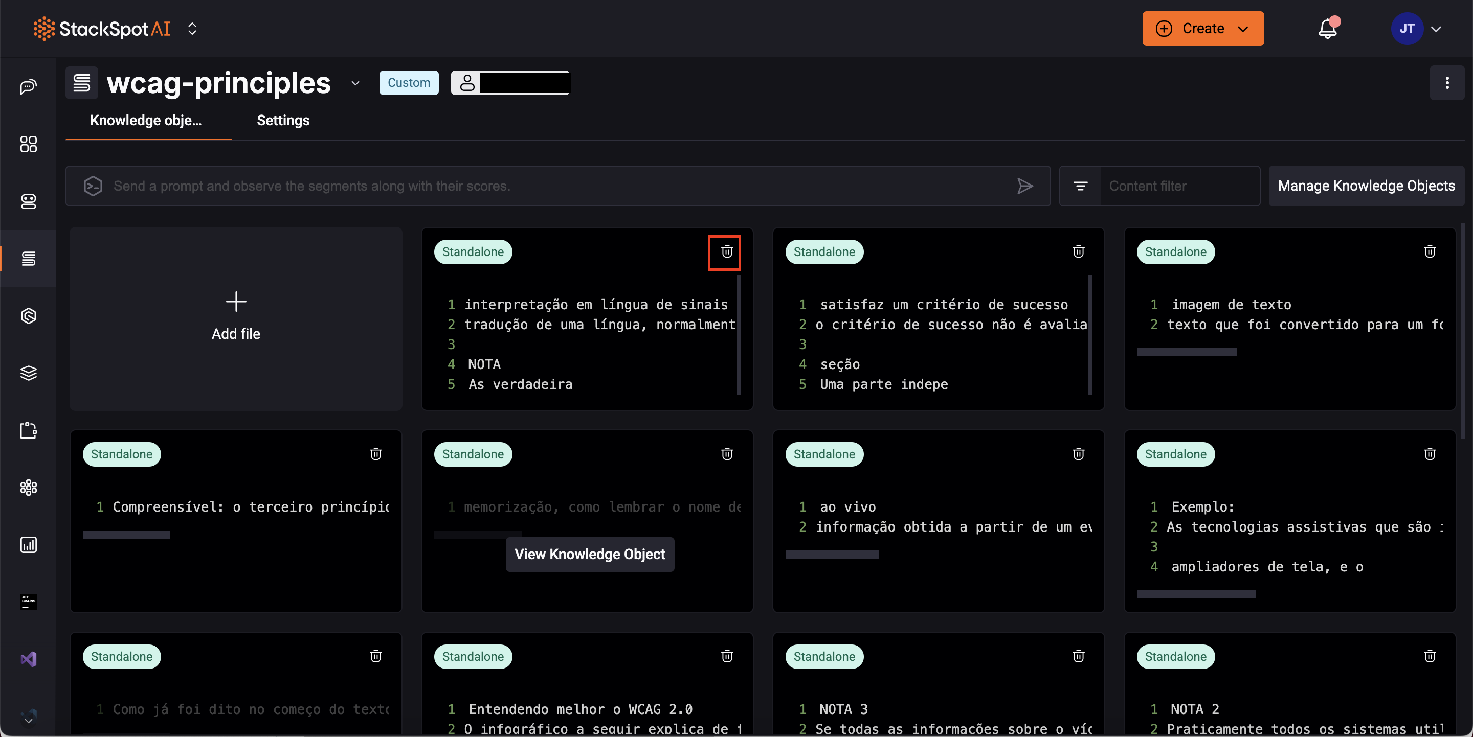
Task: Click the trash icon on the 'ao vivo' card
Action: [x=1078, y=454]
